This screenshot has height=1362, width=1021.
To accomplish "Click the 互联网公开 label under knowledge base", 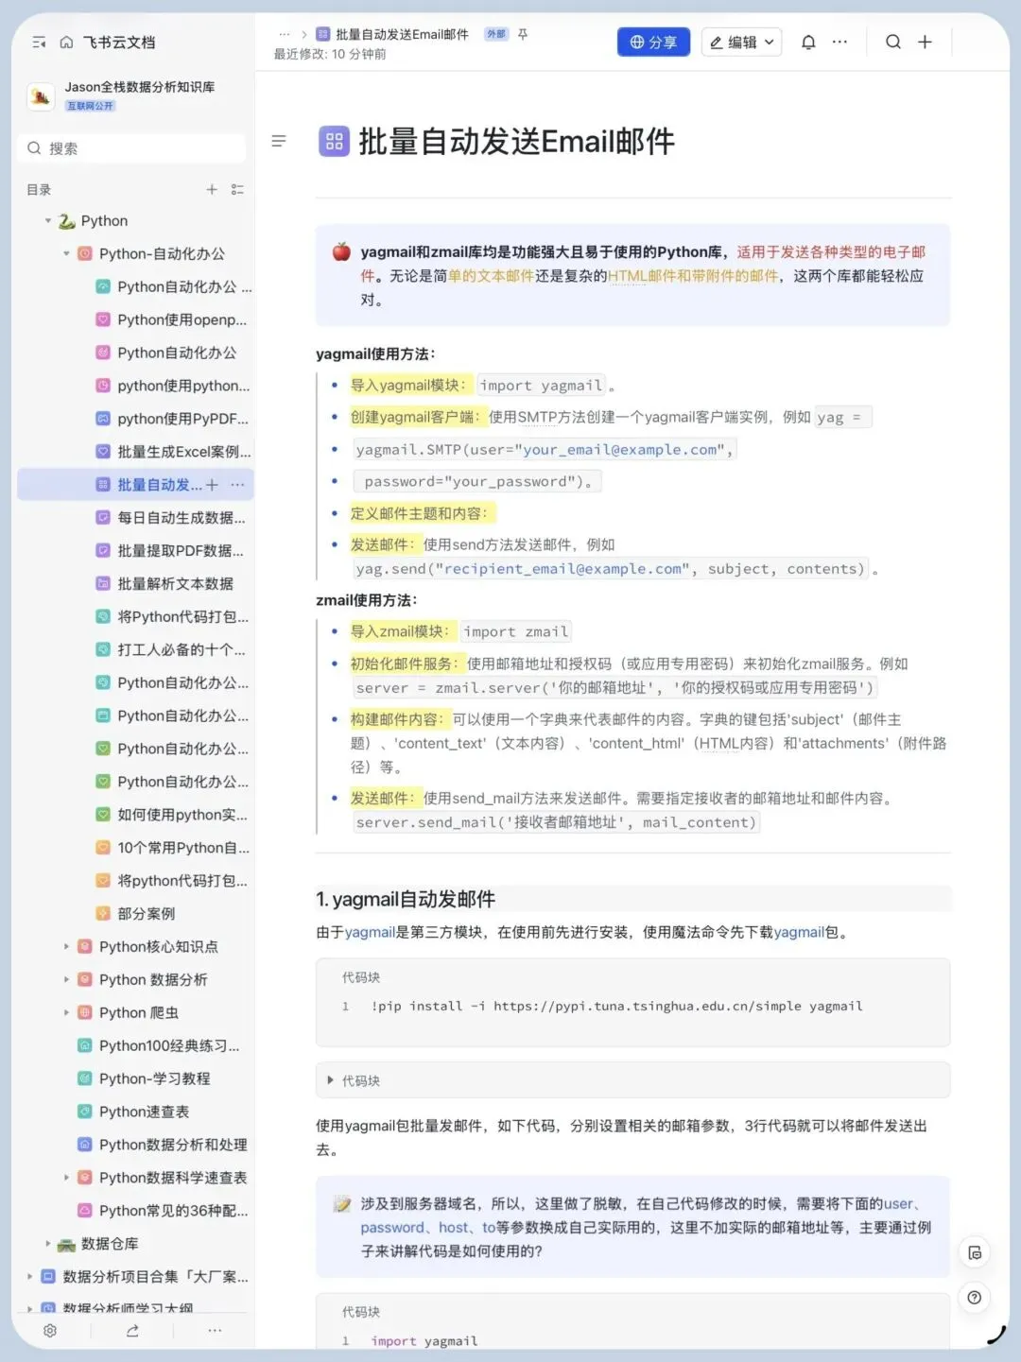I will click(x=90, y=106).
